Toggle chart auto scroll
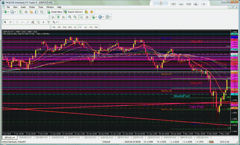The width and height of the screenshot is (240, 145). 82,17
